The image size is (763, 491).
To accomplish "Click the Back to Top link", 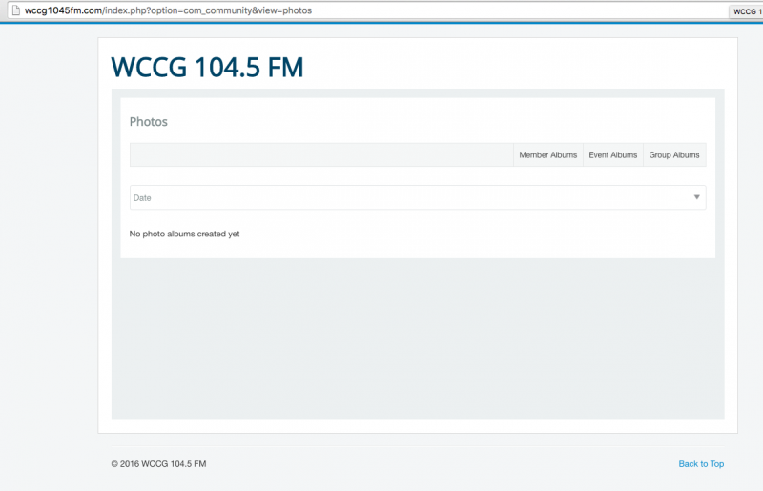I will (701, 463).
